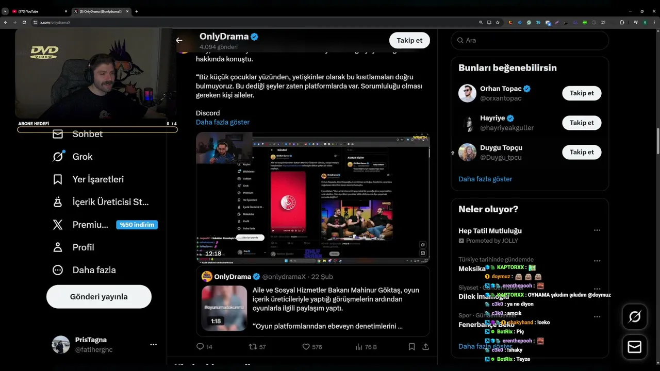Click the PrisTagna account name
This screenshot has width=660, height=371.
tap(91, 340)
